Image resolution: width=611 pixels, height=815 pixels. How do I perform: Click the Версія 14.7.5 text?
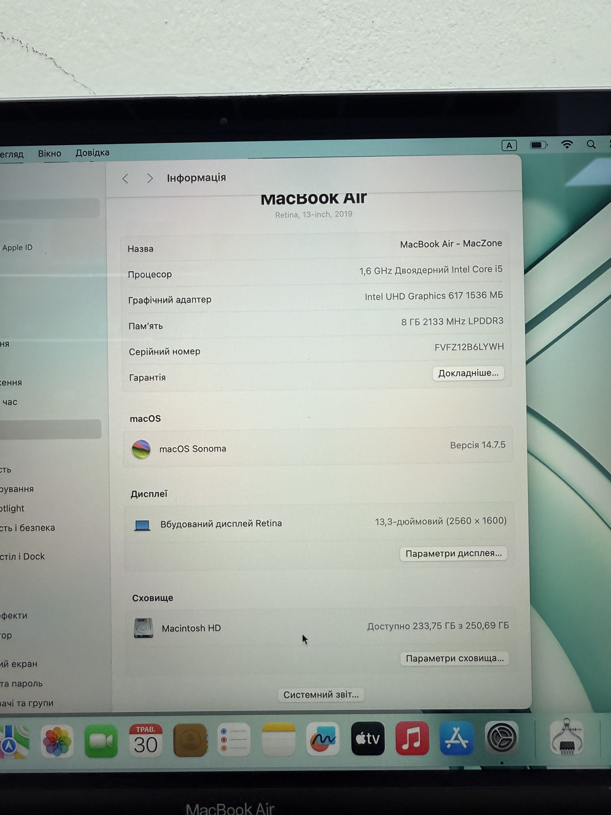[x=478, y=445]
